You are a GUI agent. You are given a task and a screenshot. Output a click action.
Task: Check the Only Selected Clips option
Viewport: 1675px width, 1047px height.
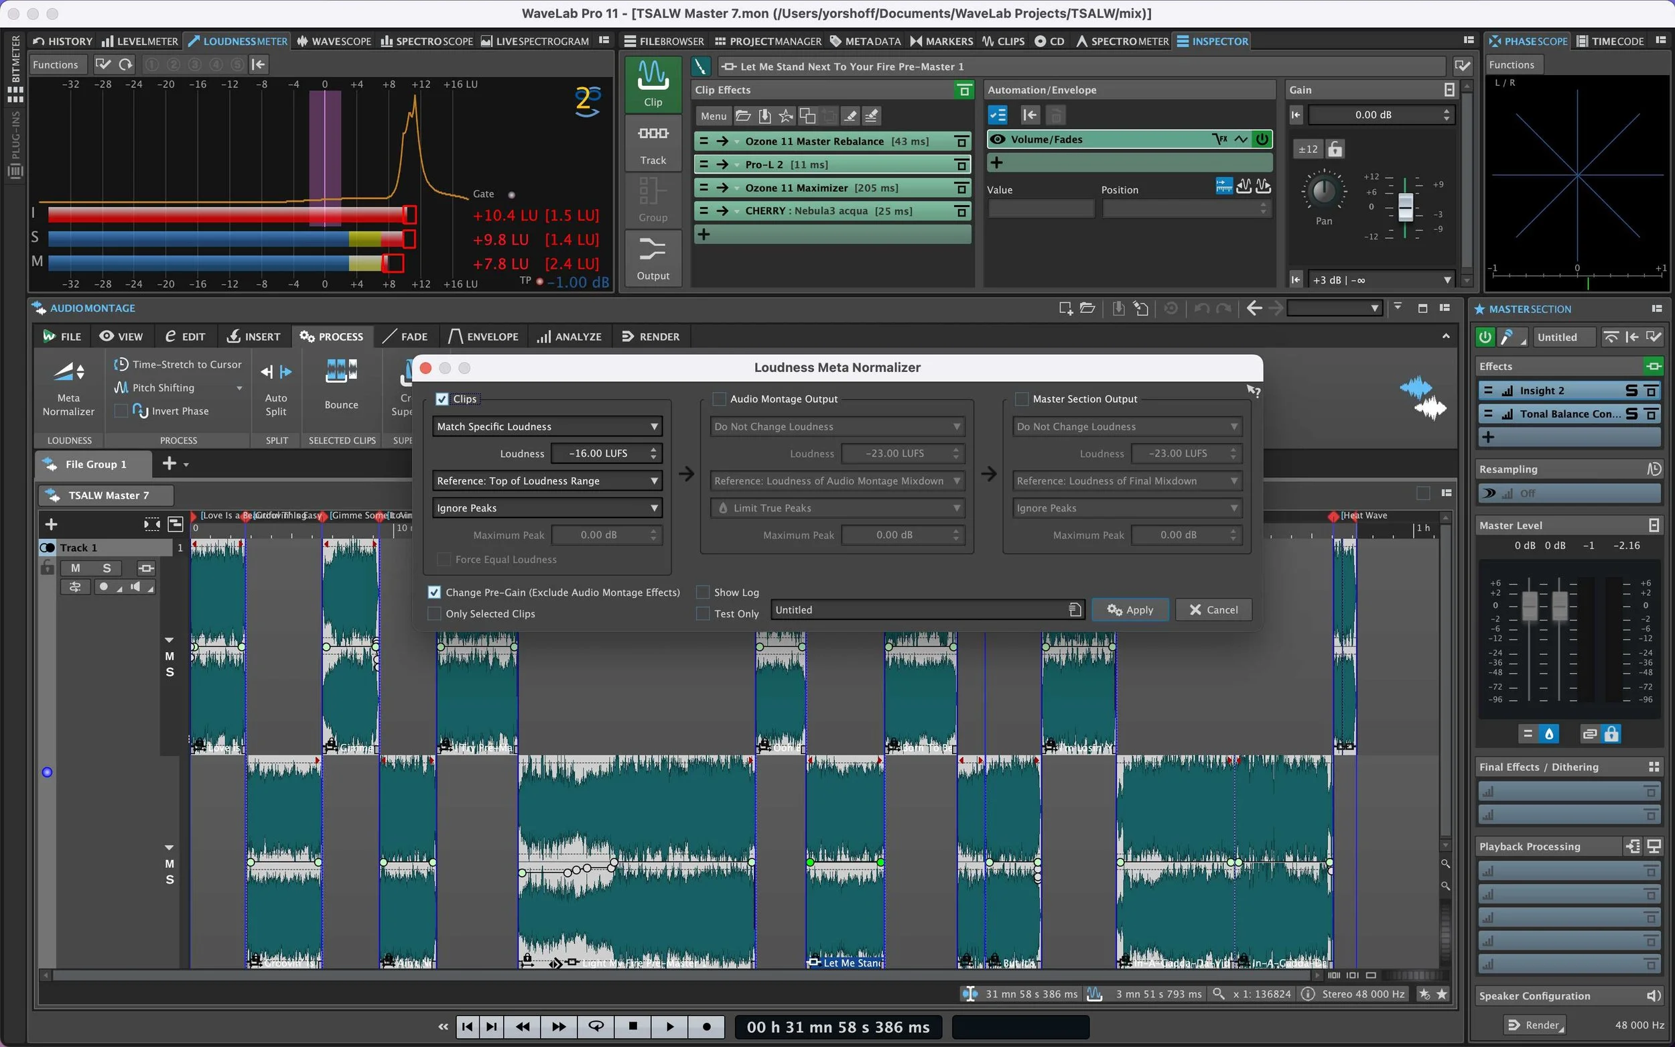click(435, 613)
